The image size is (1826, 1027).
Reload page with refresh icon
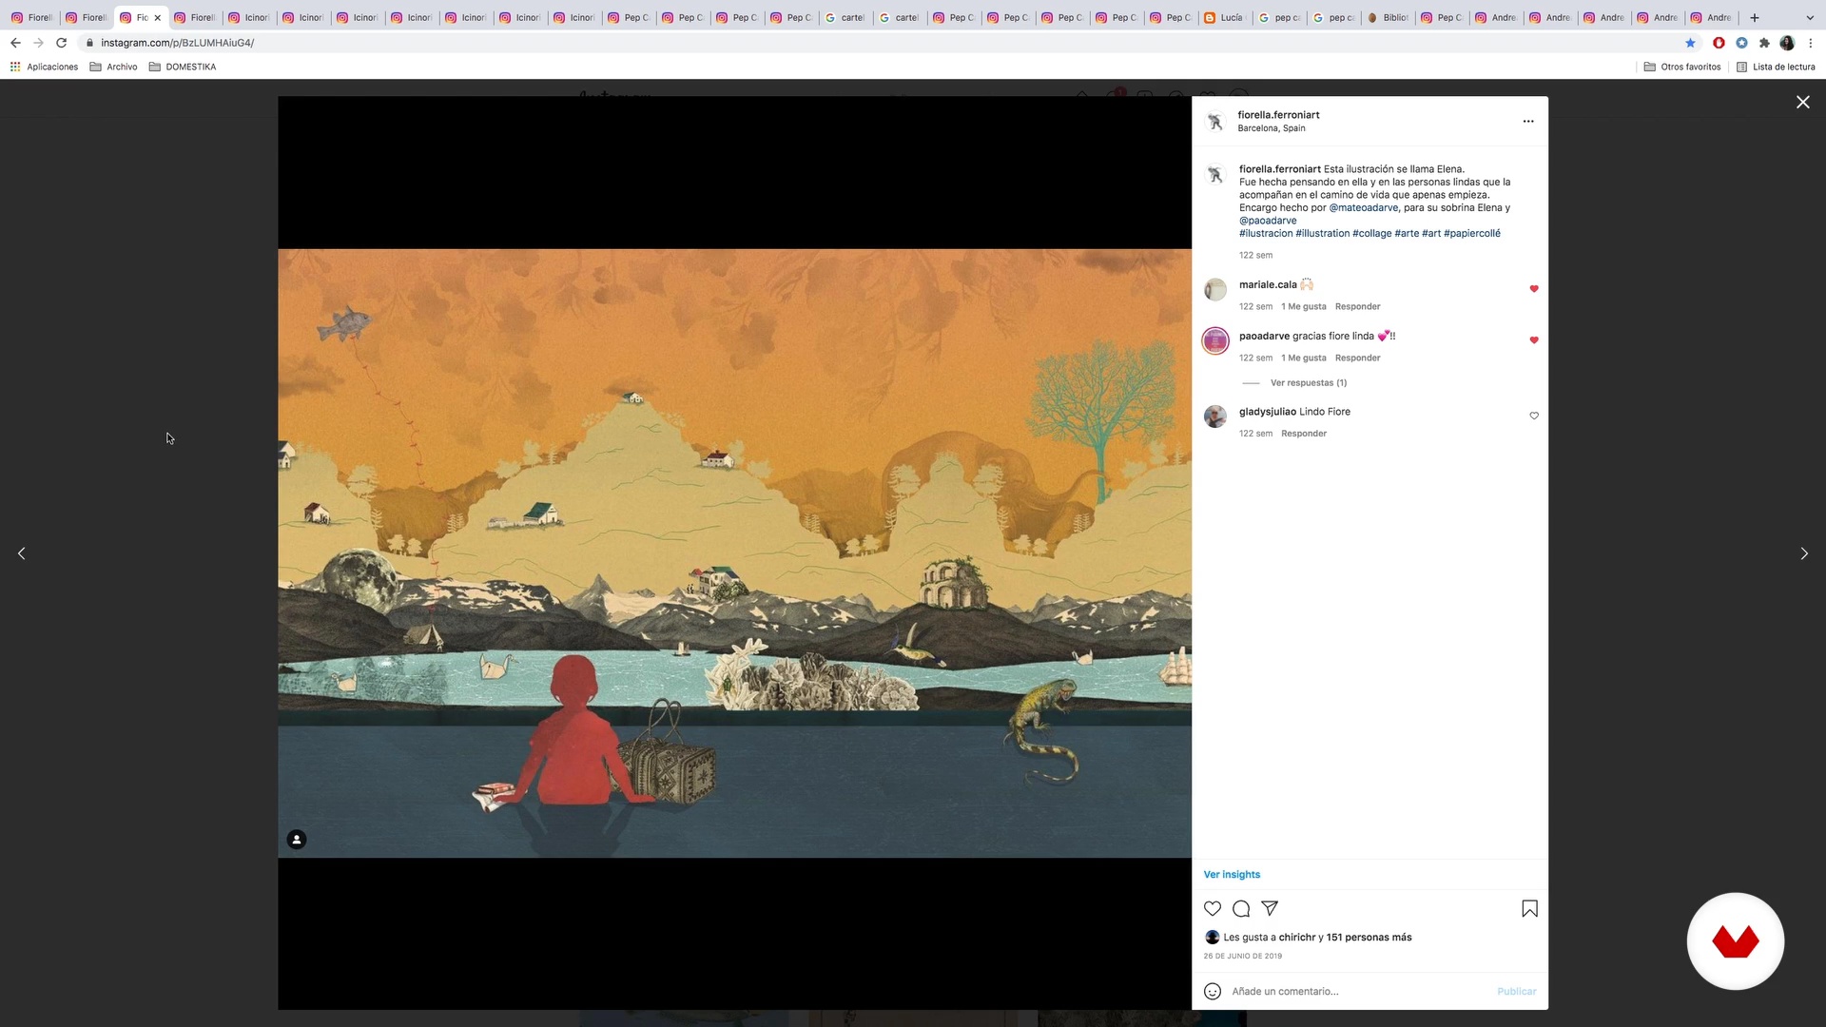pyautogui.click(x=62, y=43)
